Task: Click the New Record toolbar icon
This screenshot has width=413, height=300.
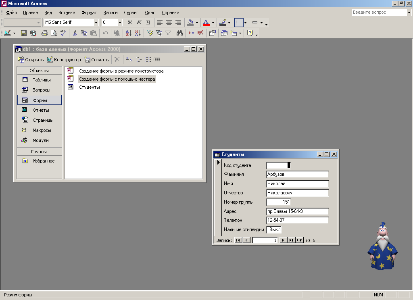Action: [192, 33]
